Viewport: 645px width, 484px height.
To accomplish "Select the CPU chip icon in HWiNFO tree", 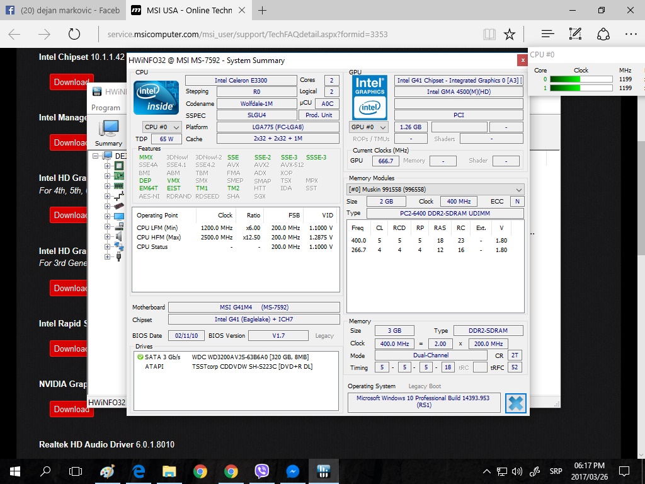I will (119, 166).
